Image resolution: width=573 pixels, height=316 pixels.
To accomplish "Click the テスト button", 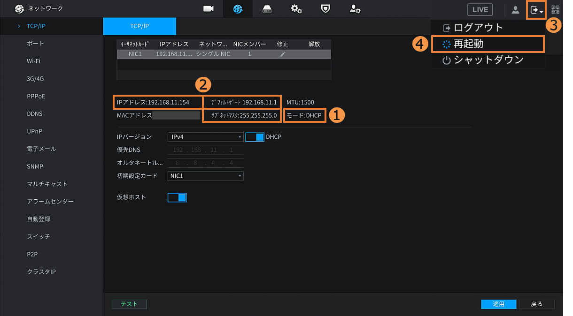I will (x=129, y=304).
